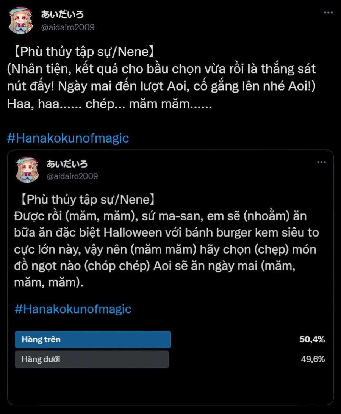Click the main tweet's "Haa, haa" text line
This screenshot has width=341, height=414.
(x=109, y=104)
